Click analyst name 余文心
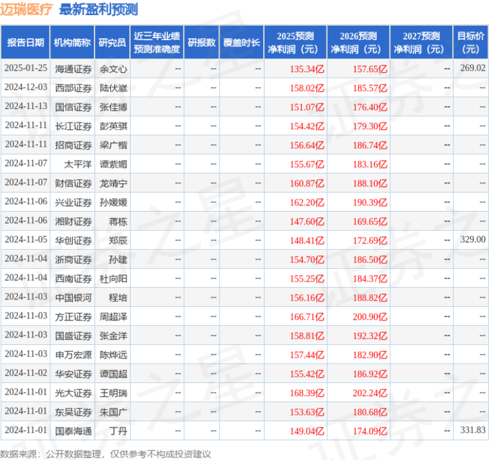Screen dimensions: 489x460 (x=113, y=69)
